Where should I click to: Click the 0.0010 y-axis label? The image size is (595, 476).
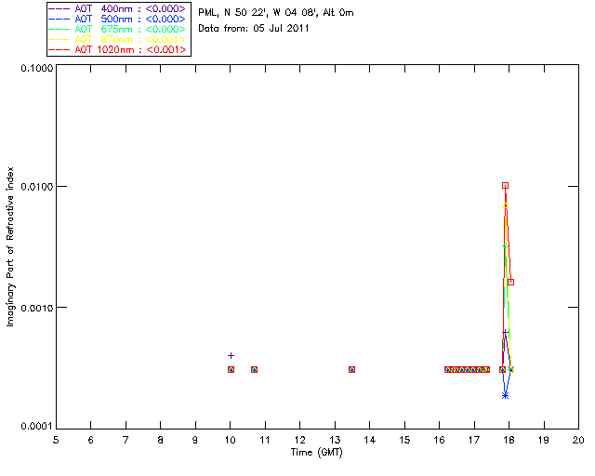[37, 308]
